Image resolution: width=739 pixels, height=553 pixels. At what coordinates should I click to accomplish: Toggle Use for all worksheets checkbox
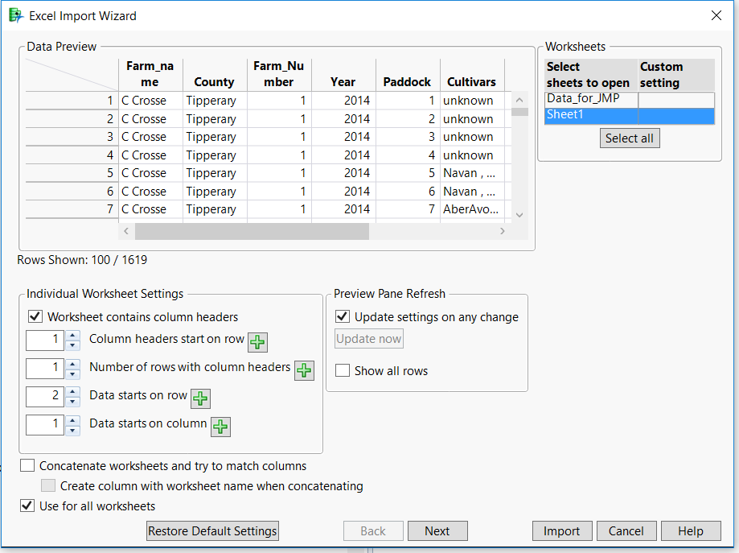coord(28,506)
